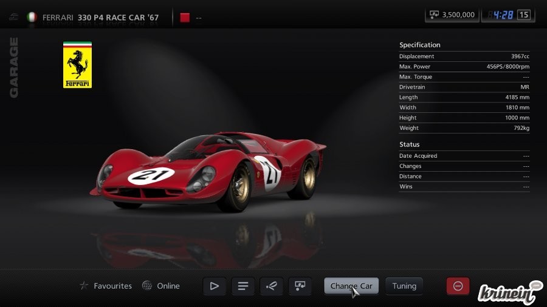
Task: Click the Favourites star icon
Action: pyautogui.click(x=84, y=286)
